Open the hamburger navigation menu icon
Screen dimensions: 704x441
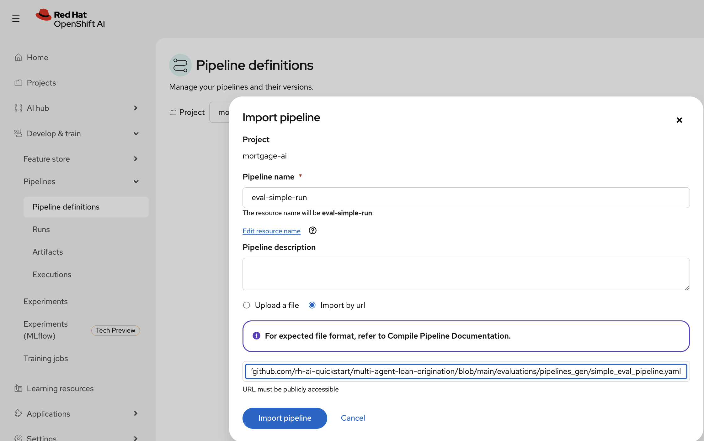[x=16, y=18]
